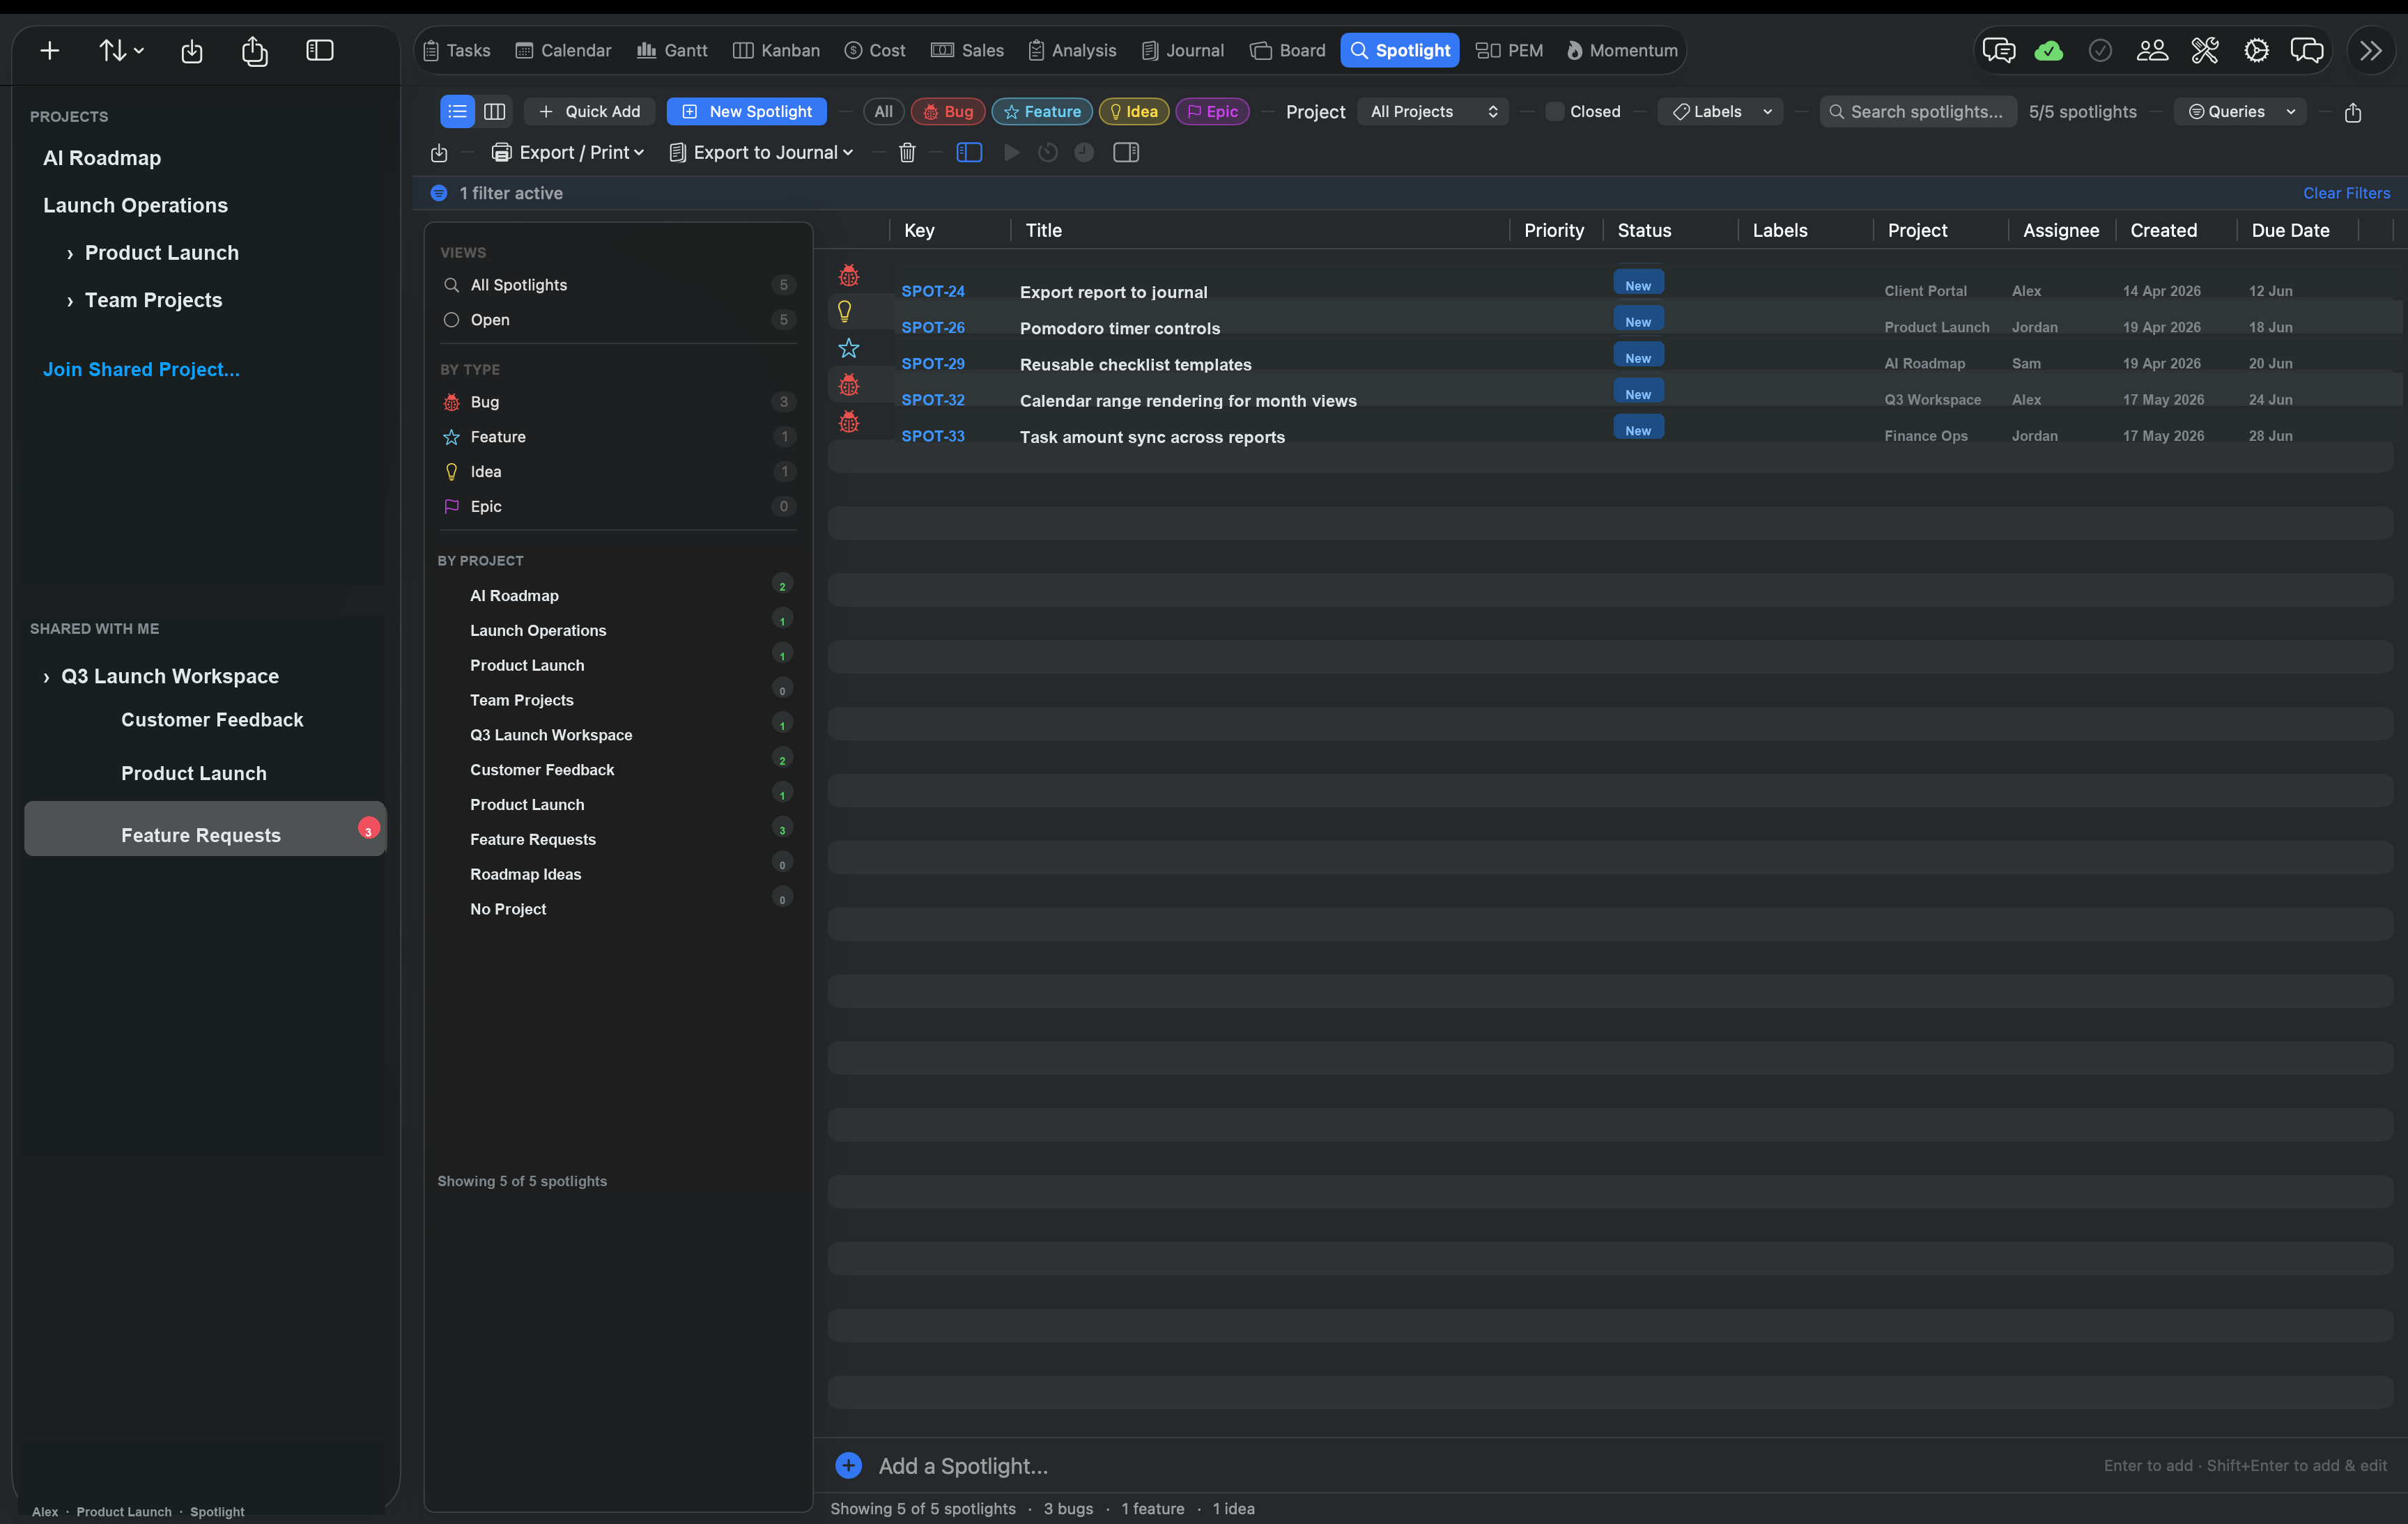Switch to the Momentum tab

pyautogui.click(x=1621, y=50)
